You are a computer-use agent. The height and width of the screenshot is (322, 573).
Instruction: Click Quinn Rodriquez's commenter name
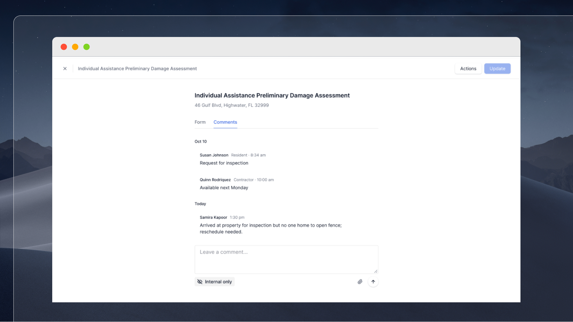point(215,180)
